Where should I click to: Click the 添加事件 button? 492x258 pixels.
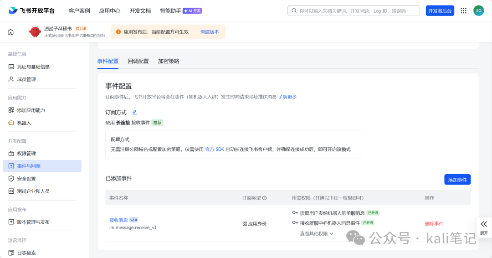(457, 180)
